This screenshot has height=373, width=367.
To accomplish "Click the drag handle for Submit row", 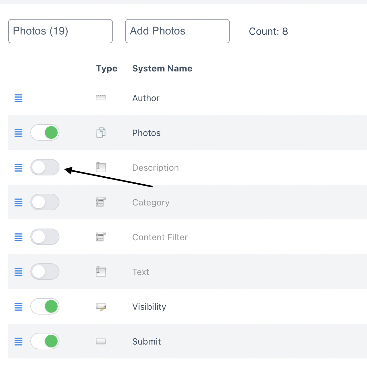I will tap(18, 341).
